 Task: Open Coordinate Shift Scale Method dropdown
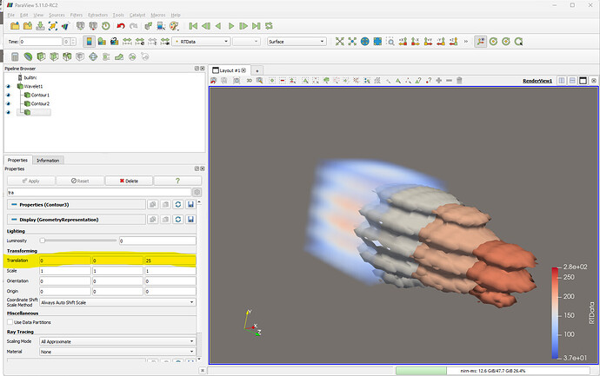pyautogui.click(x=118, y=302)
